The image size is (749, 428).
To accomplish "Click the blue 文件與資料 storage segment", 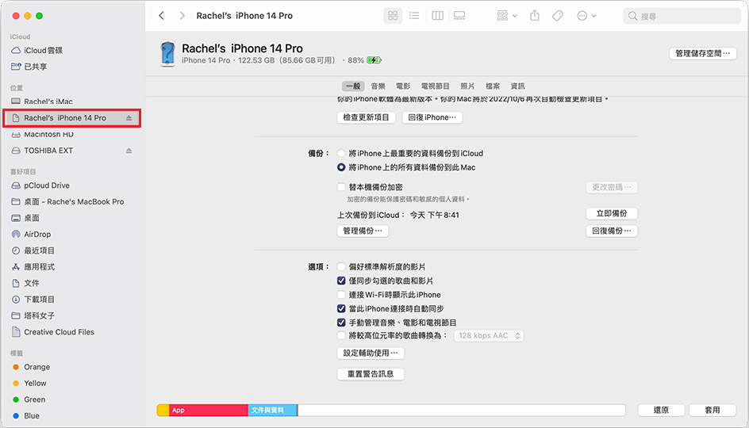I will (x=272, y=410).
